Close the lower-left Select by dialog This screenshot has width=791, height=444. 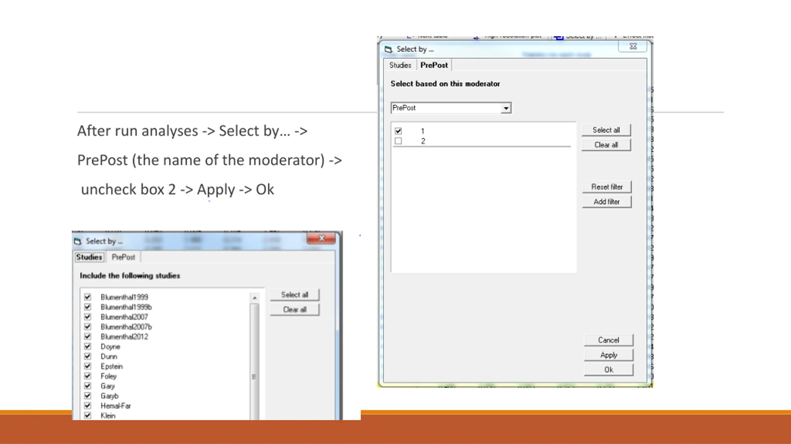point(321,238)
